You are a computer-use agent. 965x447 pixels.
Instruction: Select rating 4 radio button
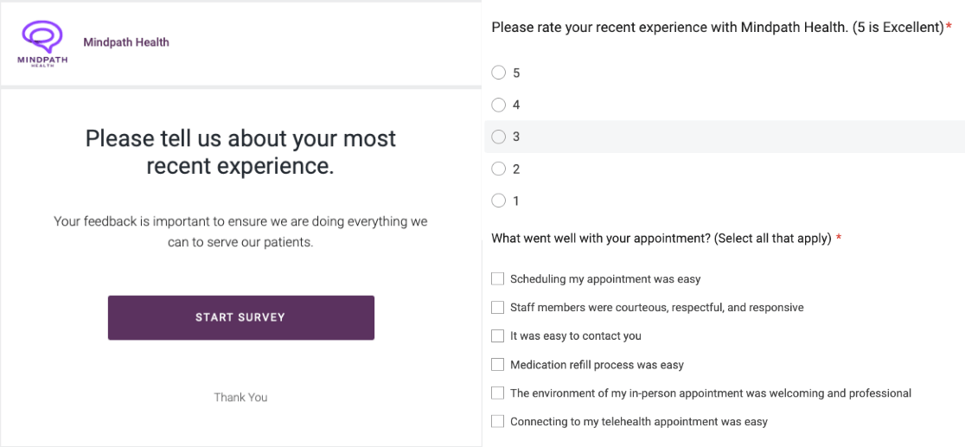pyautogui.click(x=498, y=105)
